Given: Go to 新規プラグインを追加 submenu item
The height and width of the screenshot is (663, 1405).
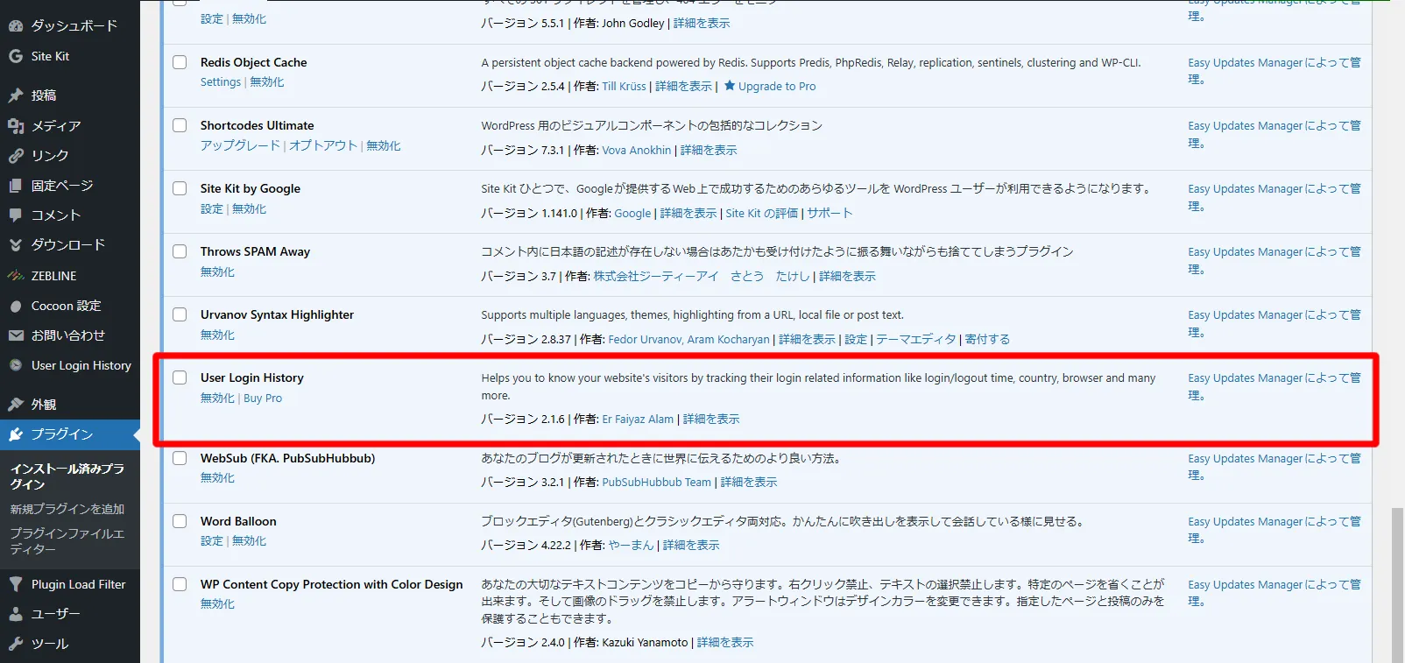Looking at the screenshot, I should 67,509.
